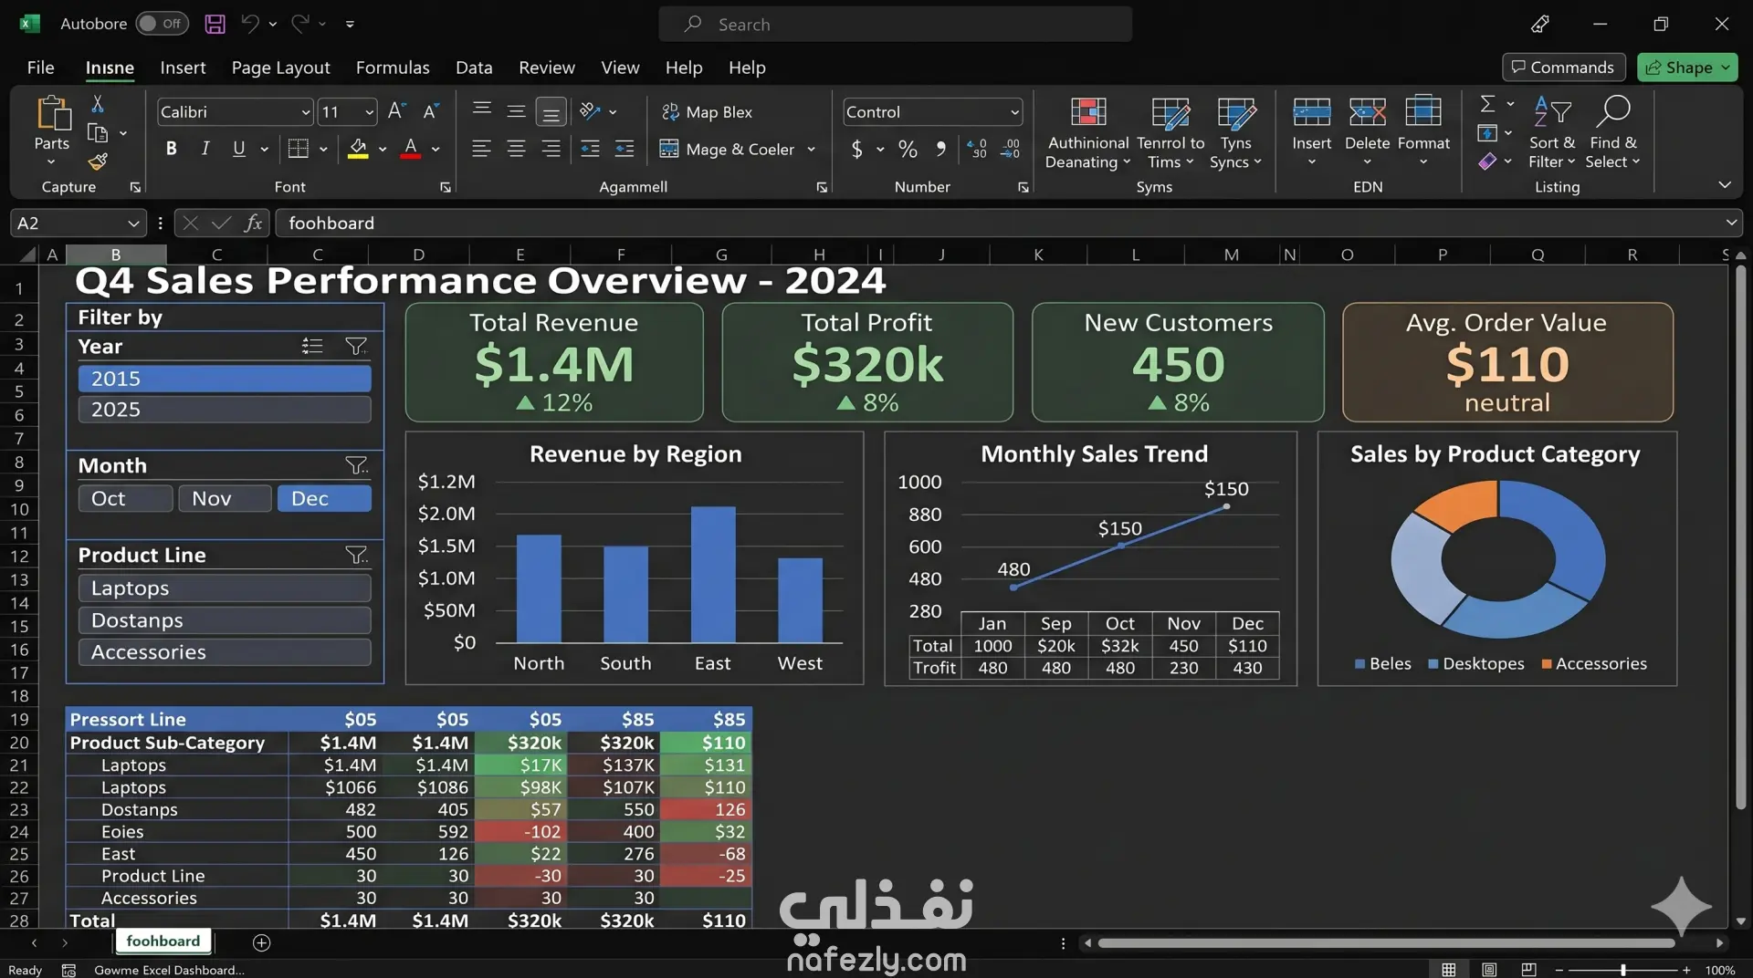Click the fill color bucket icon
Image resolution: width=1753 pixels, height=978 pixels.
coord(358,149)
